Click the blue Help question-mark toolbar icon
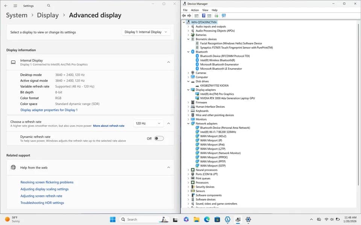This screenshot has width=361, height=225. click(203, 16)
